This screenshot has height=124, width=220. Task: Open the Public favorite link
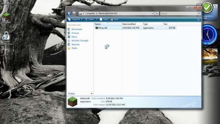75,48
